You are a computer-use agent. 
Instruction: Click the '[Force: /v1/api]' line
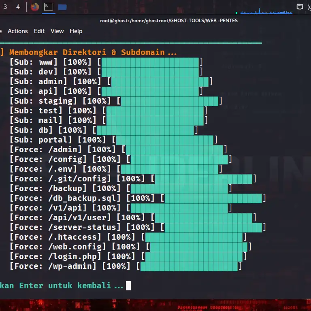pos(121,208)
